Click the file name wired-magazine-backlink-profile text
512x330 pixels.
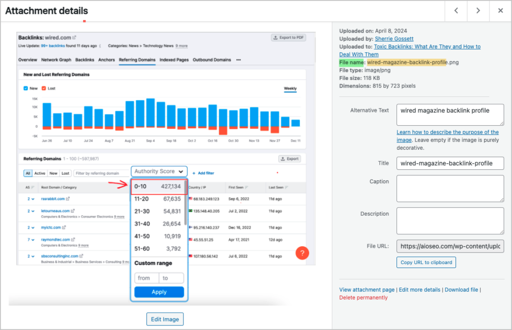tap(407, 62)
